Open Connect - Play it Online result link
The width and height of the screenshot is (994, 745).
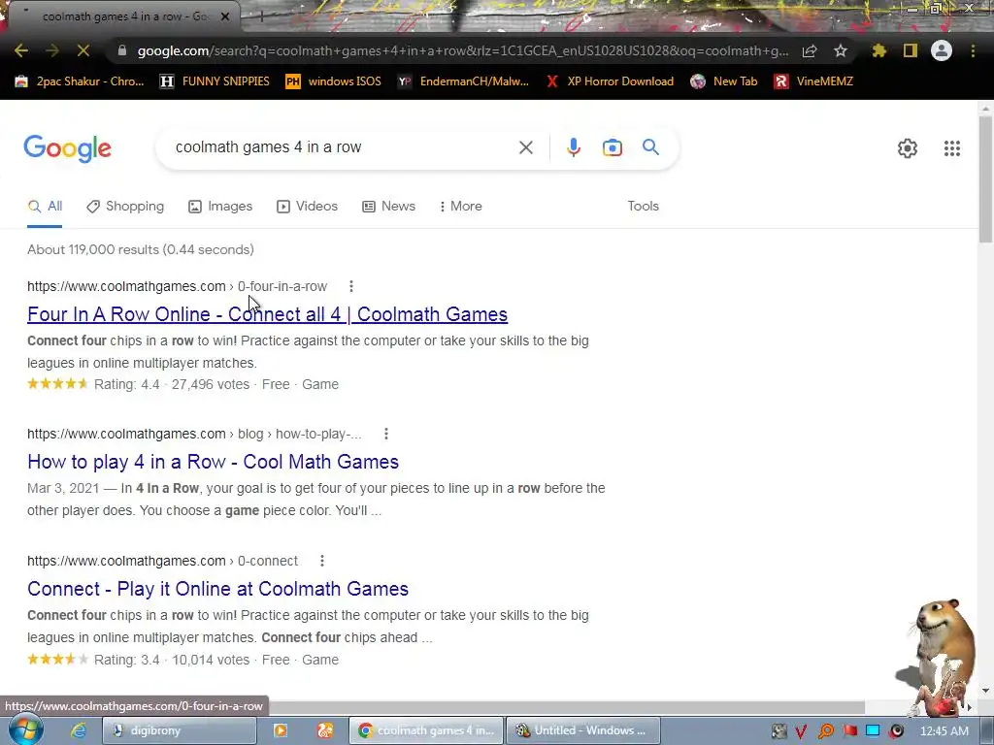click(x=218, y=589)
